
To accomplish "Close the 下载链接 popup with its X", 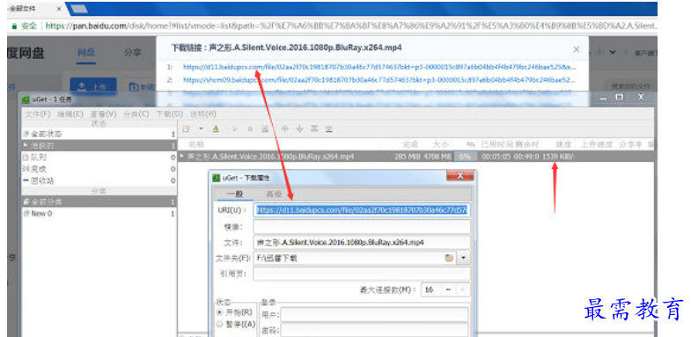I will pos(576,49).
